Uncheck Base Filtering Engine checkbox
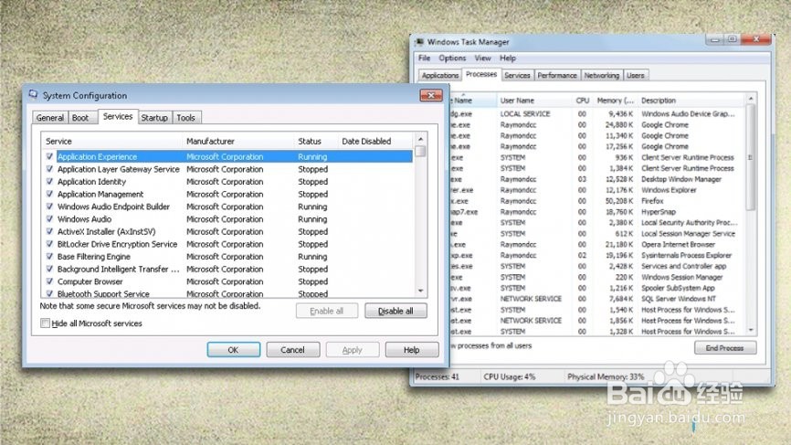The width and height of the screenshot is (791, 445). (49, 256)
